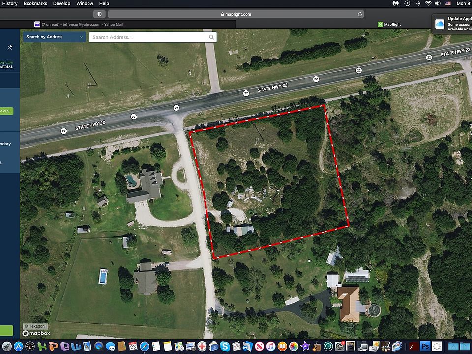The height and width of the screenshot is (354, 472).
Task: Click the green button at sidebar bottom
Action: 6,330
